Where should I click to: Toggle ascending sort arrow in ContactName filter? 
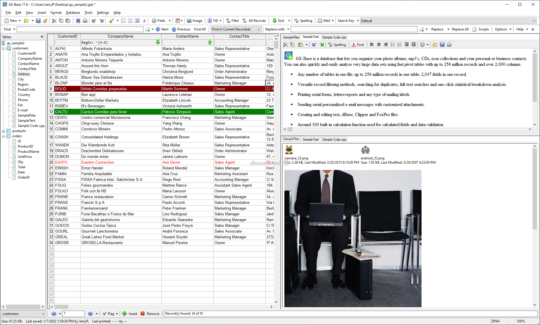tap(210, 42)
